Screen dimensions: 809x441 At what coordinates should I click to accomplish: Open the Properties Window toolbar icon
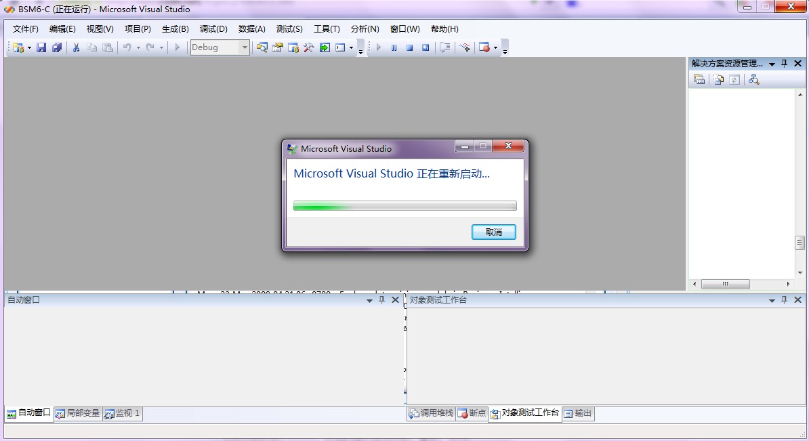278,47
